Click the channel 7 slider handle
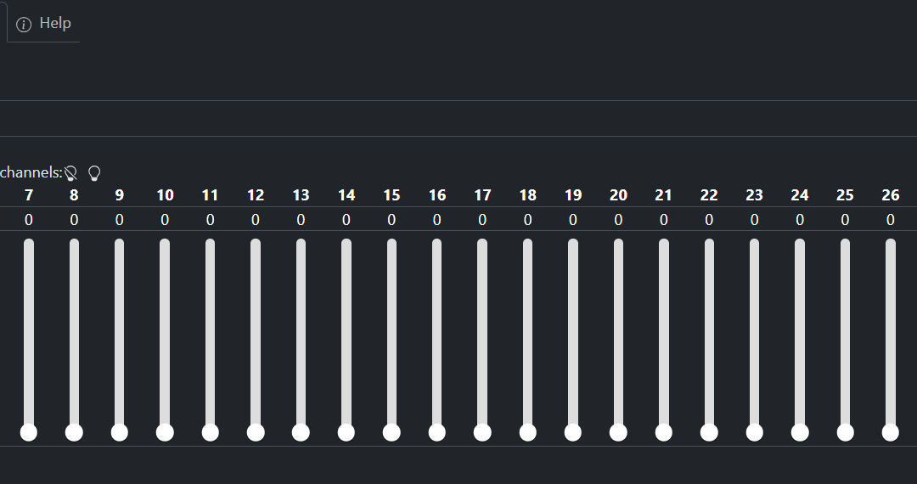917x484 pixels. click(x=29, y=432)
